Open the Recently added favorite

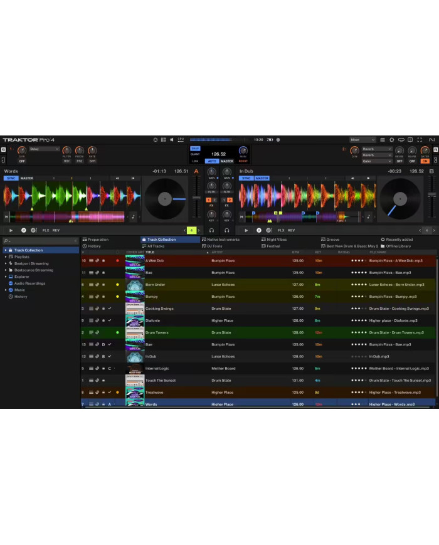[x=396, y=240]
